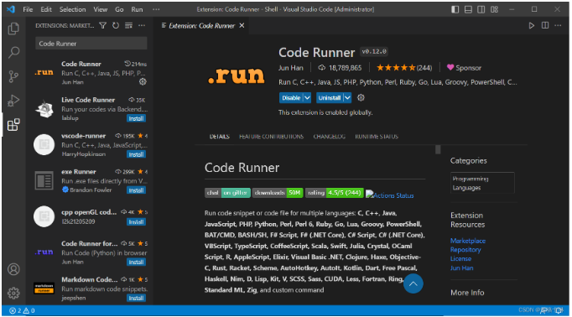Click the star rating of Code Runner
Screen dimensions: 572x317
[x=403, y=68]
